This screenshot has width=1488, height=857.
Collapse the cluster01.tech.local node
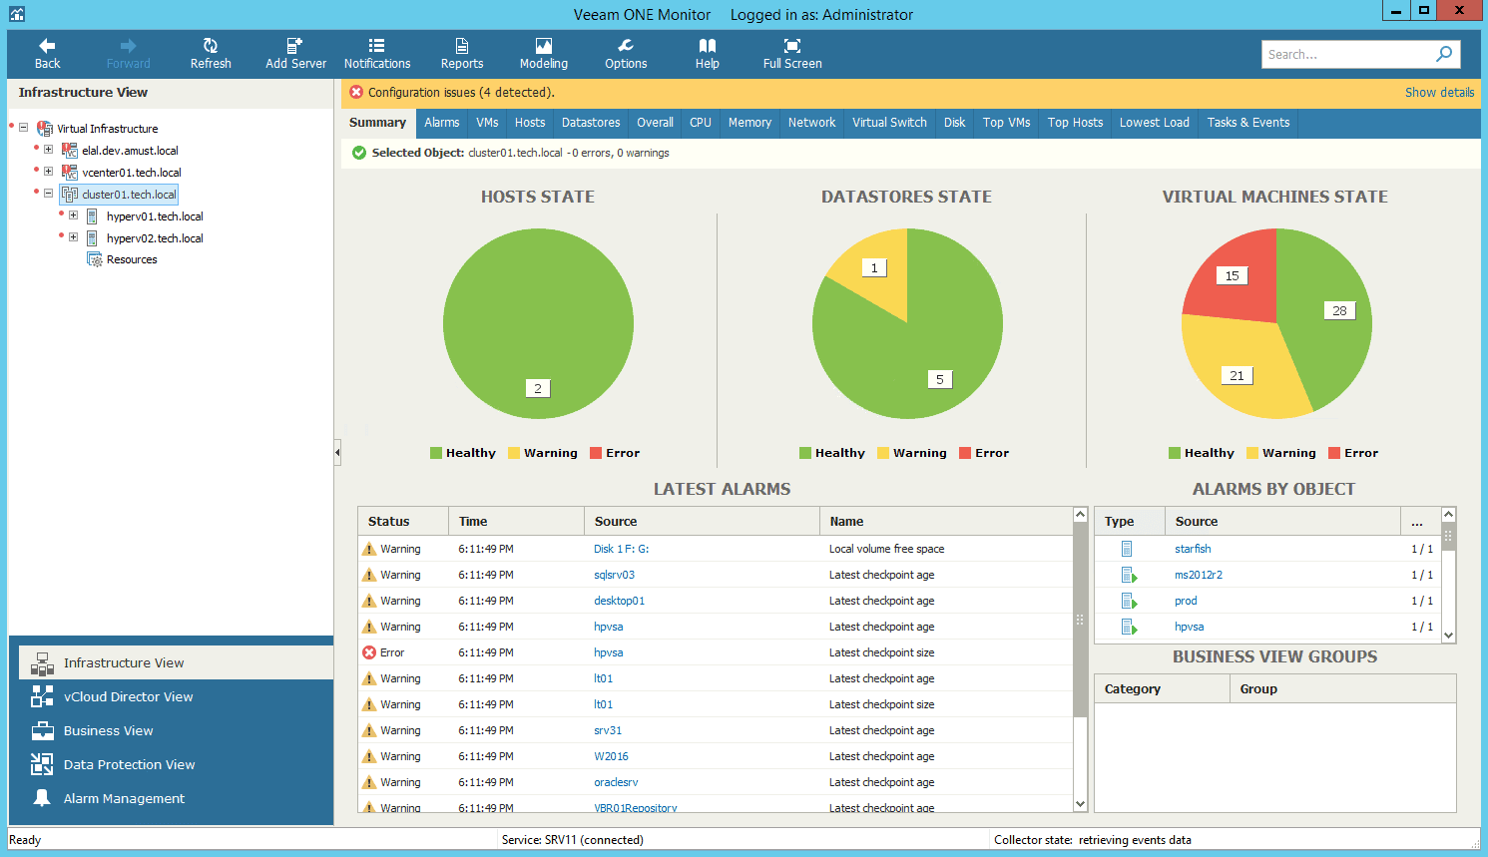(x=47, y=194)
